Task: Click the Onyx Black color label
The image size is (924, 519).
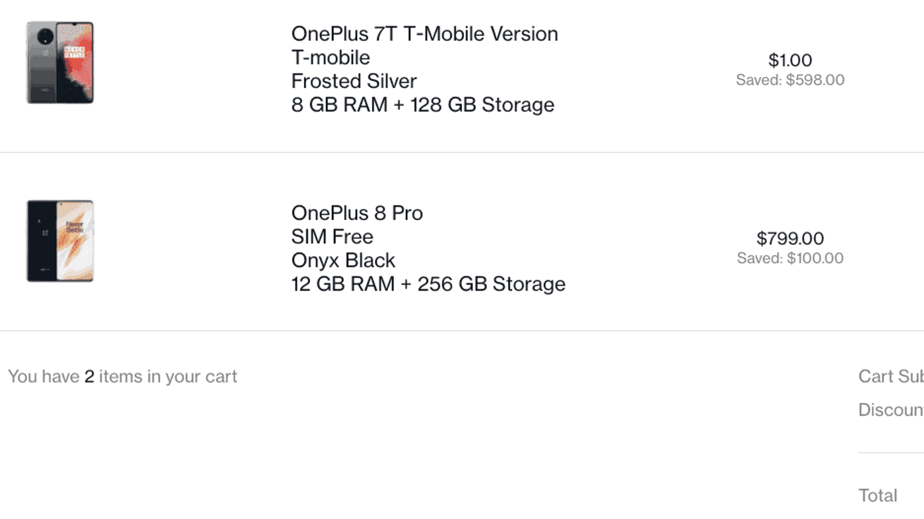Action: coord(343,261)
